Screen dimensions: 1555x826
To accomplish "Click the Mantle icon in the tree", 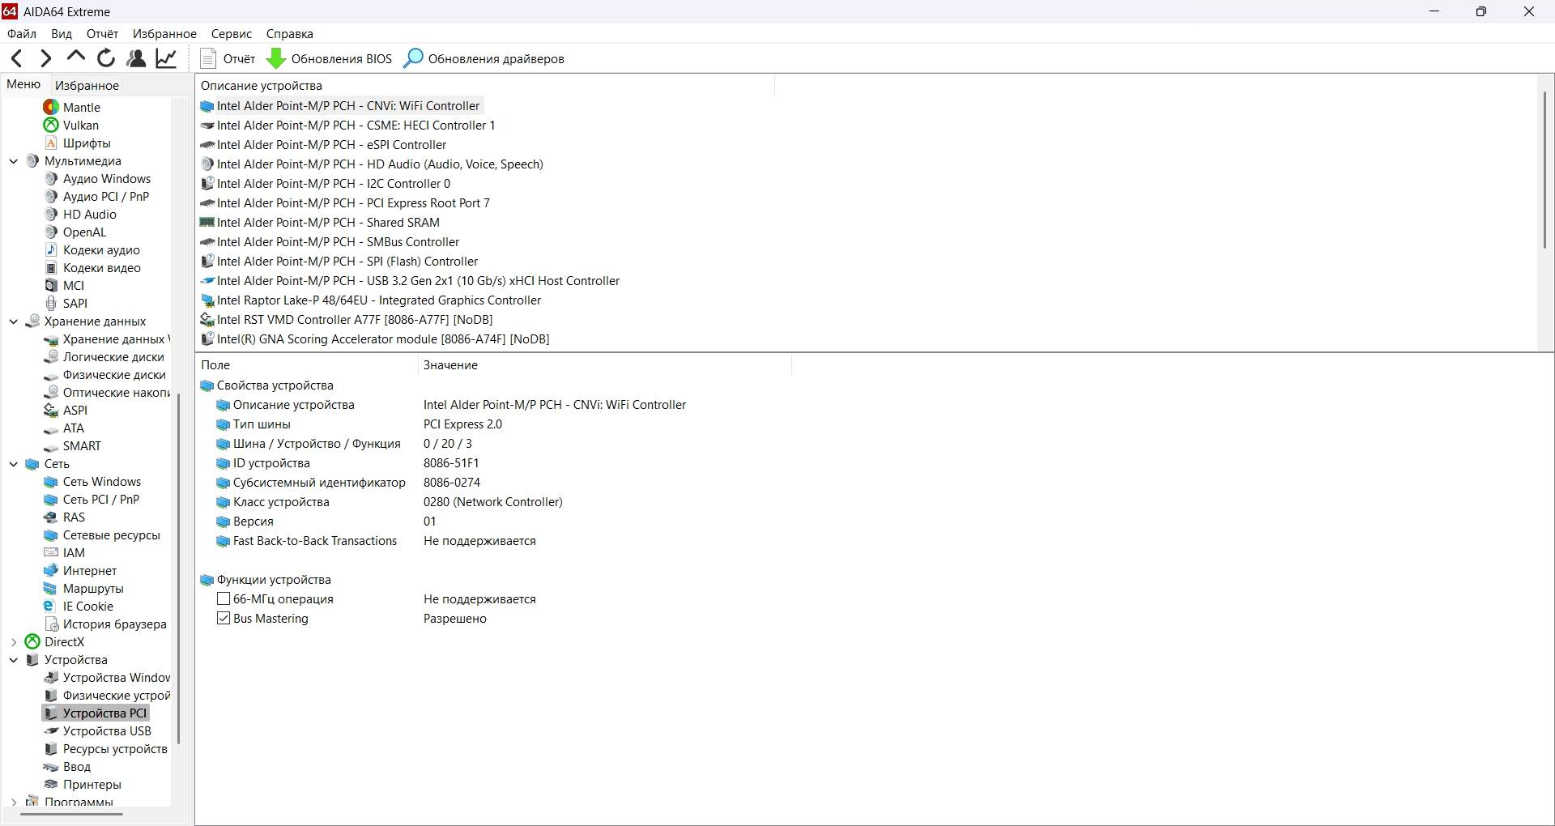I will 51,107.
